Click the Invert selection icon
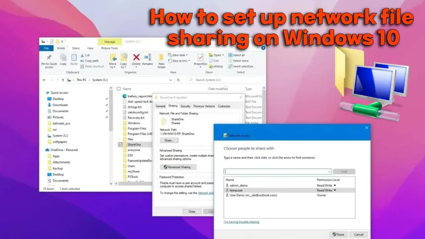425x239 pixels. coord(230,66)
